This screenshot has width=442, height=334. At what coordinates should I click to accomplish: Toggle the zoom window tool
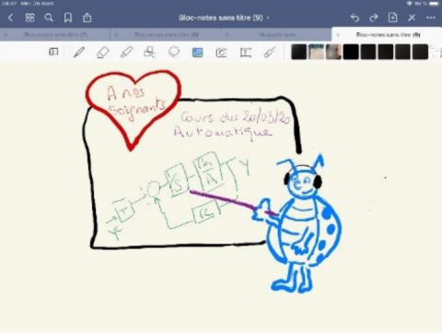(x=53, y=52)
